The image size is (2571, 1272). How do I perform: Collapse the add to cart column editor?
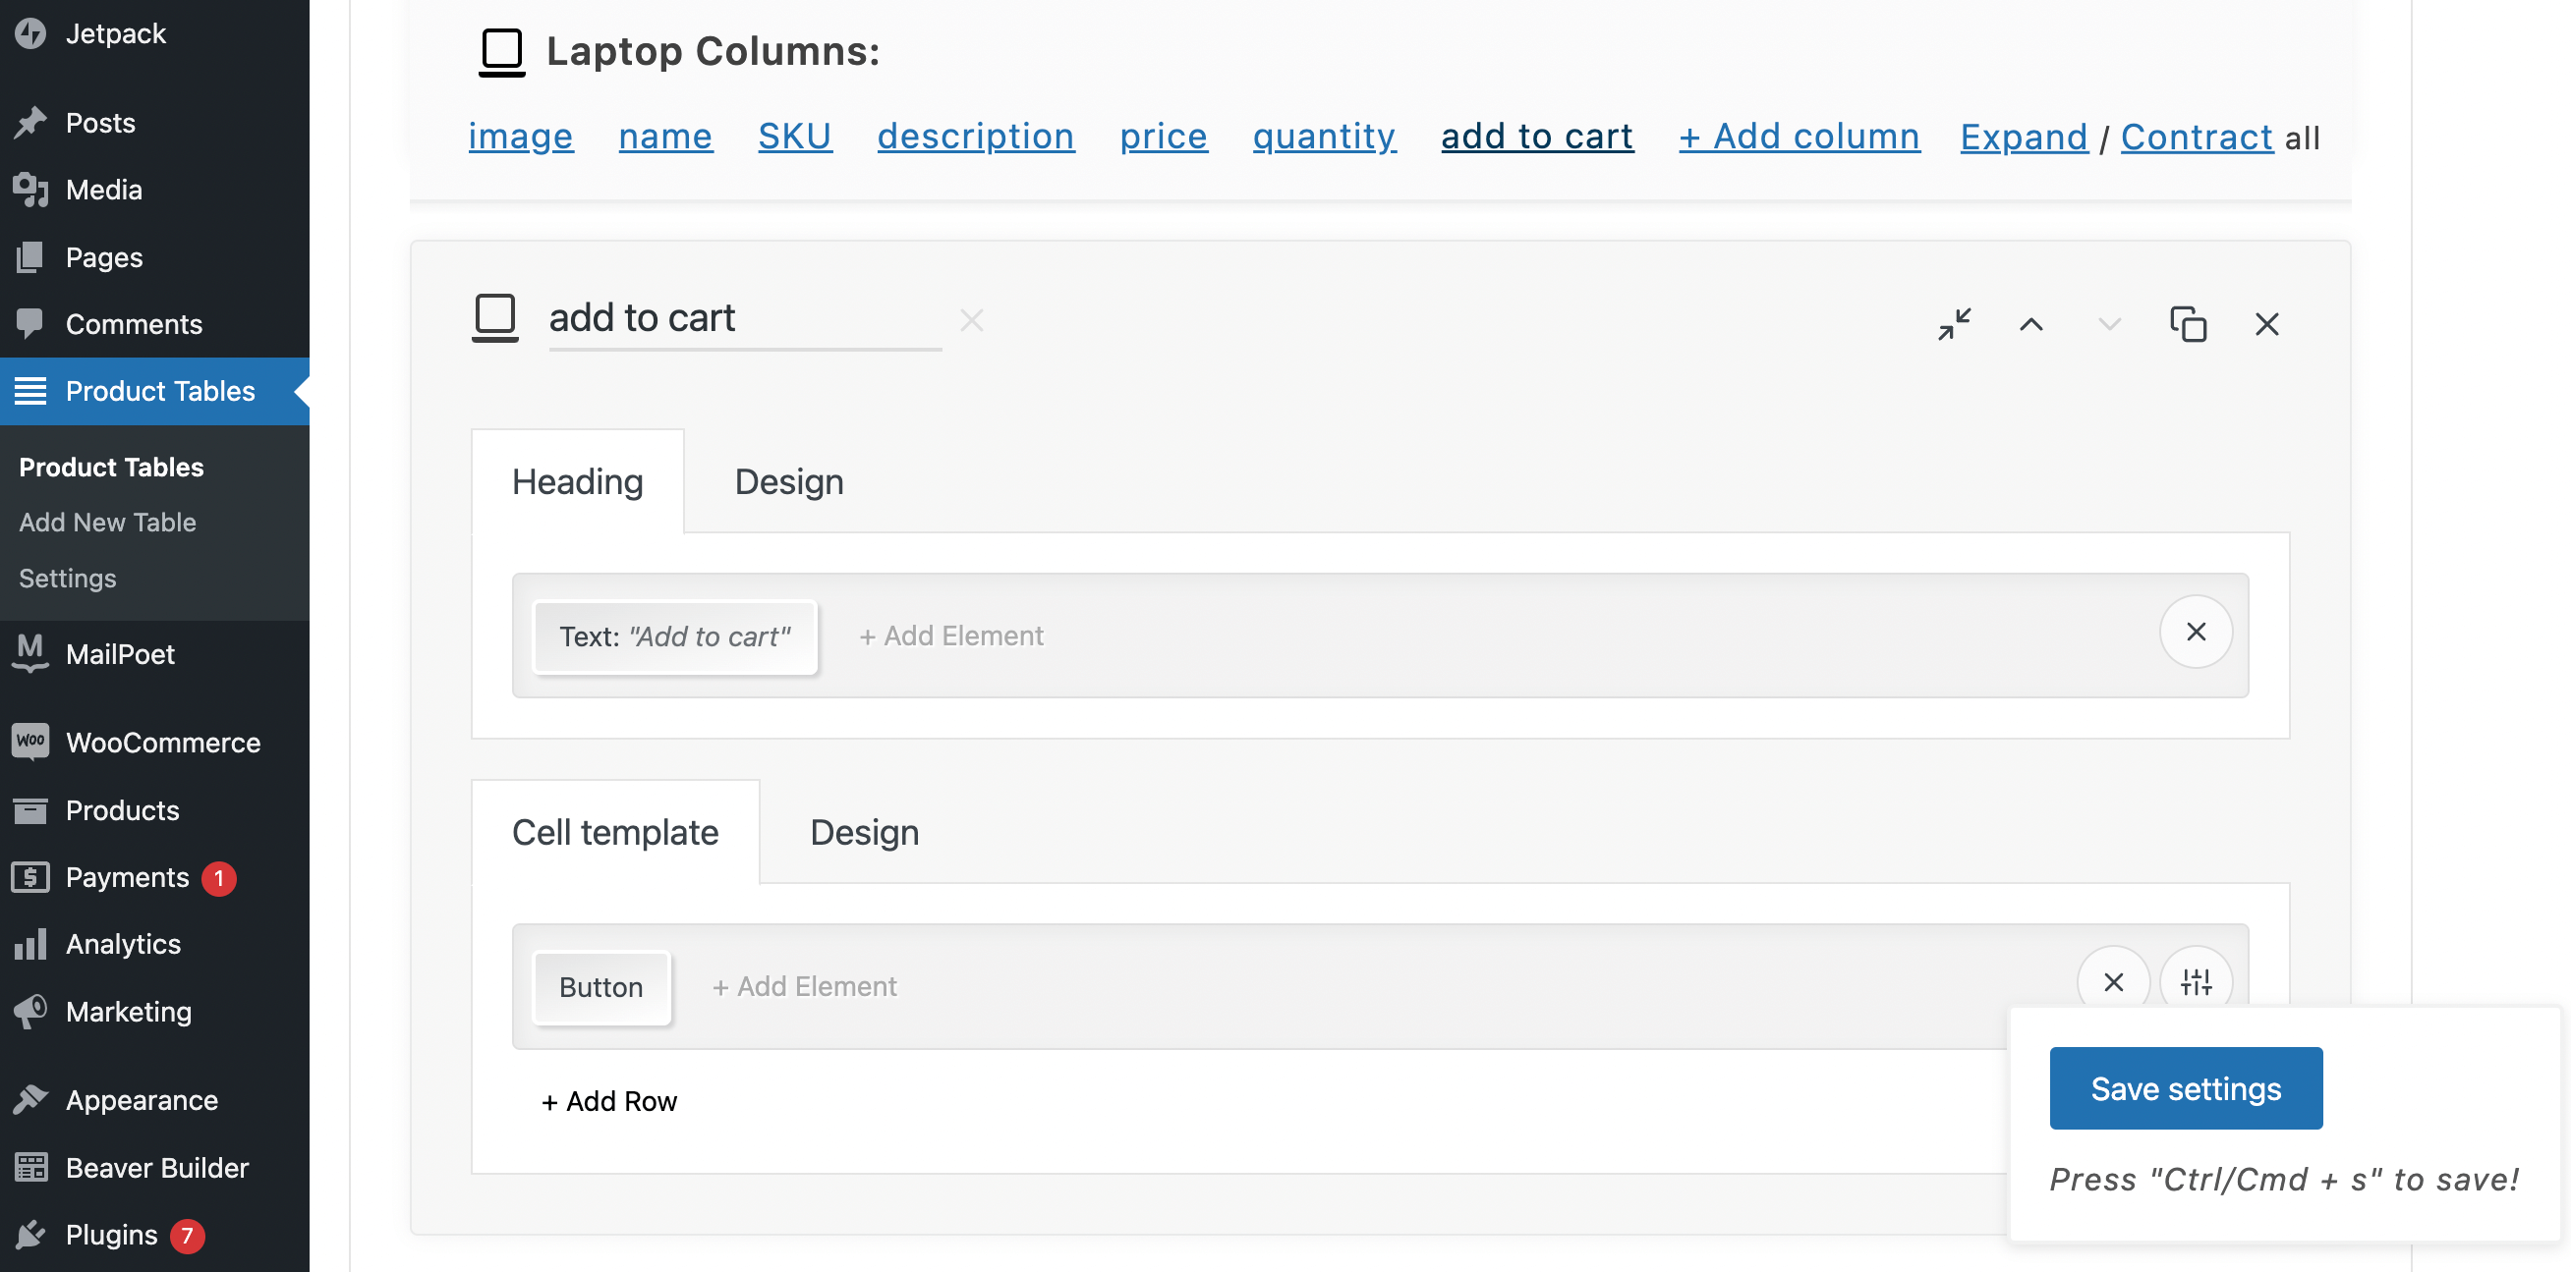(1953, 324)
